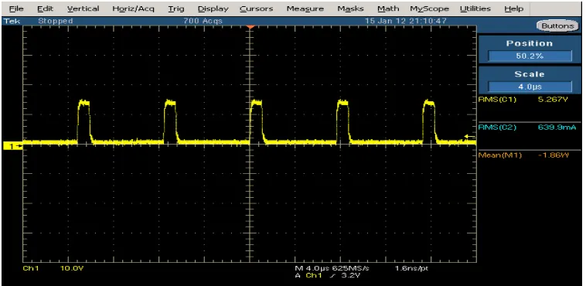Click the orange trigger position marker
Viewport: 586px width, 286px height.
[250, 27]
